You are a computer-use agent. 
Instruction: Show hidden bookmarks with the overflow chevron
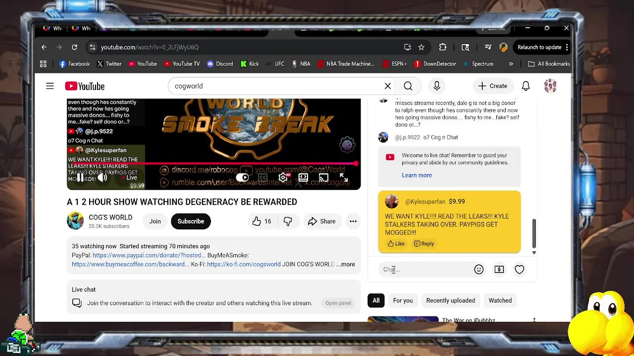pyautogui.click(x=511, y=64)
